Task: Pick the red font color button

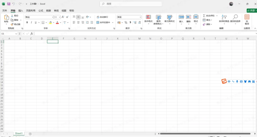Action: (57, 22)
